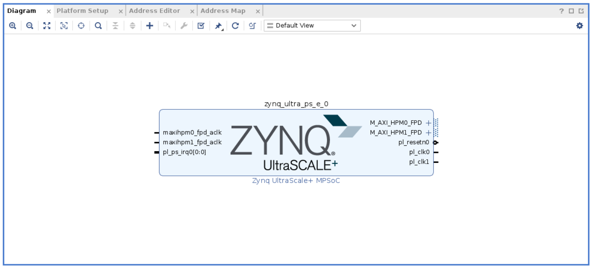Open the Default View dropdown
This screenshot has width=591, height=268.
312,26
